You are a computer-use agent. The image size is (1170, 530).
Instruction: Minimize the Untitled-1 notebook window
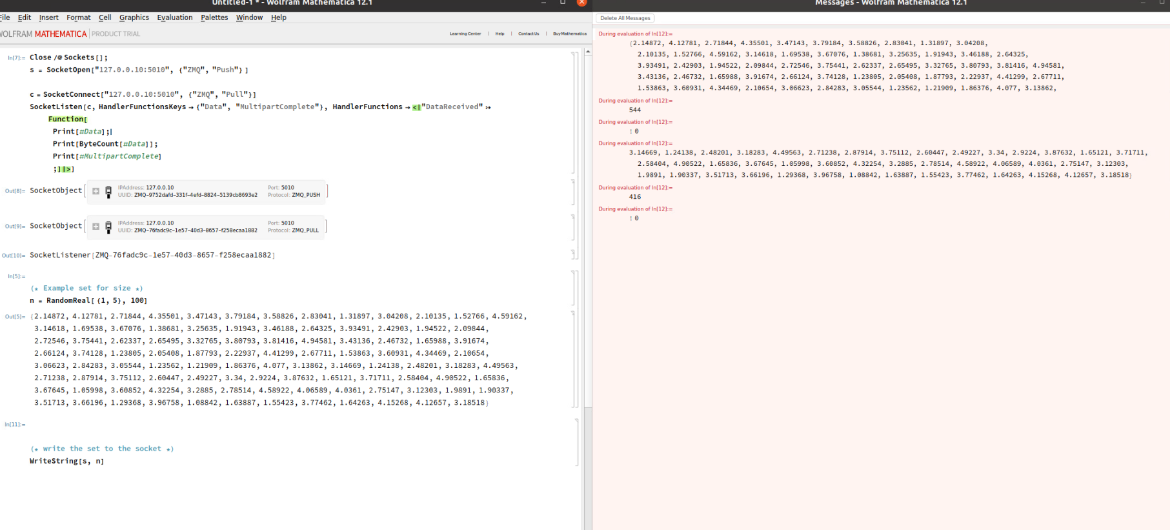[x=544, y=3]
